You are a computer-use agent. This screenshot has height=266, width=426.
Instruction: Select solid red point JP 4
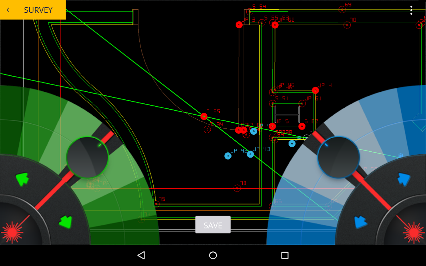pyautogui.click(x=316, y=90)
